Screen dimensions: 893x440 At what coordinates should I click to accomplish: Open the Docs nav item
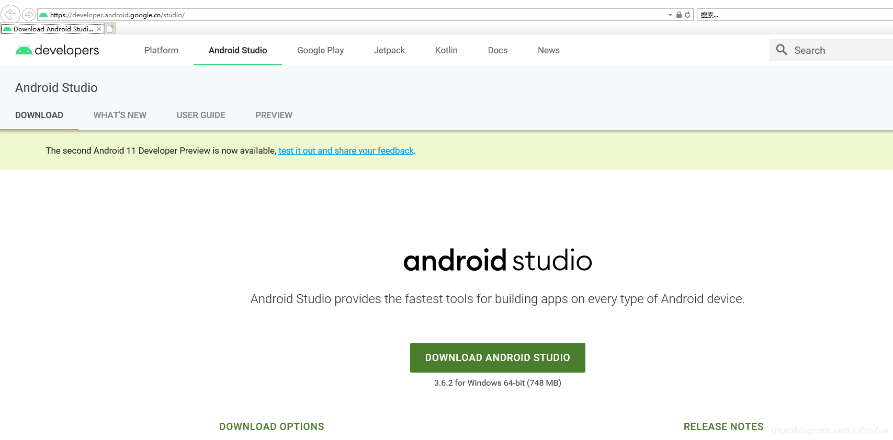tap(498, 50)
